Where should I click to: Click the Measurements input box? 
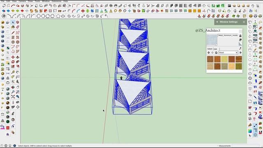246,146
